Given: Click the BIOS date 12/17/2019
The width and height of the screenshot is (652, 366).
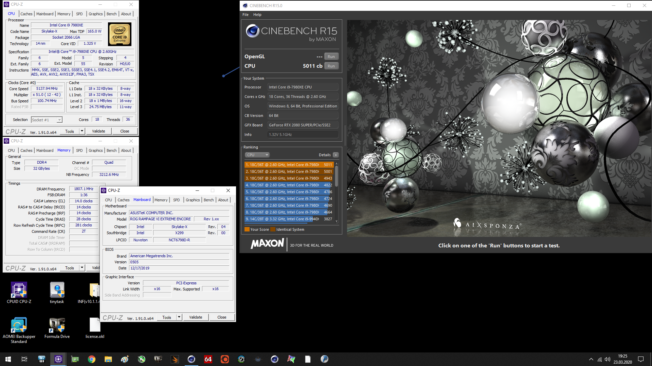Looking at the screenshot, I should click(x=179, y=268).
